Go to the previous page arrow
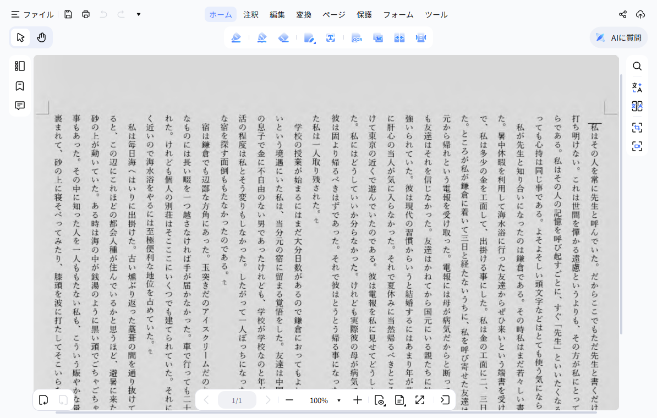The width and height of the screenshot is (657, 418). click(206, 400)
